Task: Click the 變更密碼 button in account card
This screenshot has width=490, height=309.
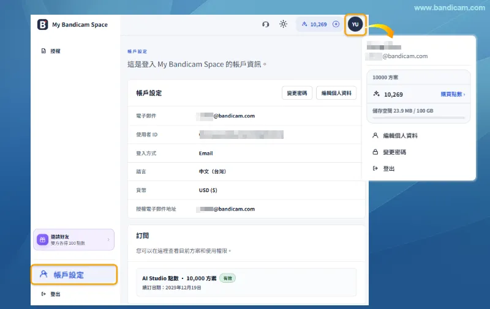Action: [297, 93]
